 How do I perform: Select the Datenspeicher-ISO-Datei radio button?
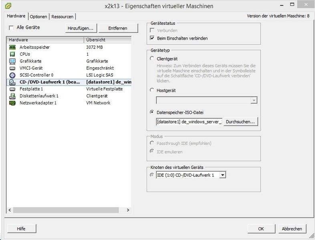(152, 112)
